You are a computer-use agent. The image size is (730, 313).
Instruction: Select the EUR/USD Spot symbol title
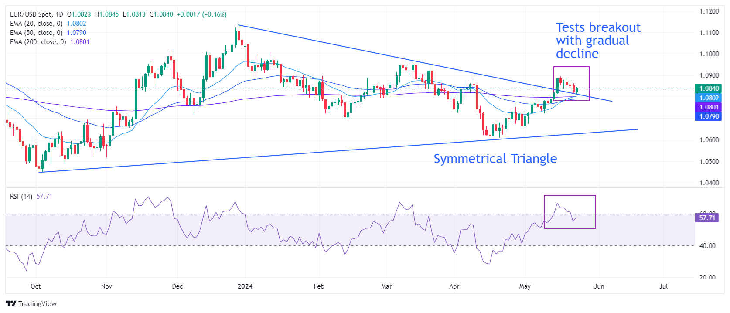click(x=36, y=14)
